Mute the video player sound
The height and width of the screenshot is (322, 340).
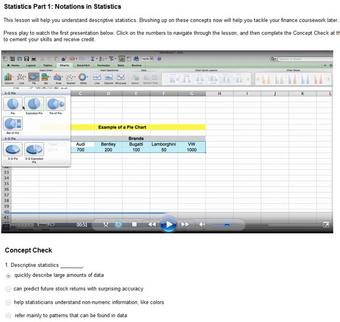(202, 224)
